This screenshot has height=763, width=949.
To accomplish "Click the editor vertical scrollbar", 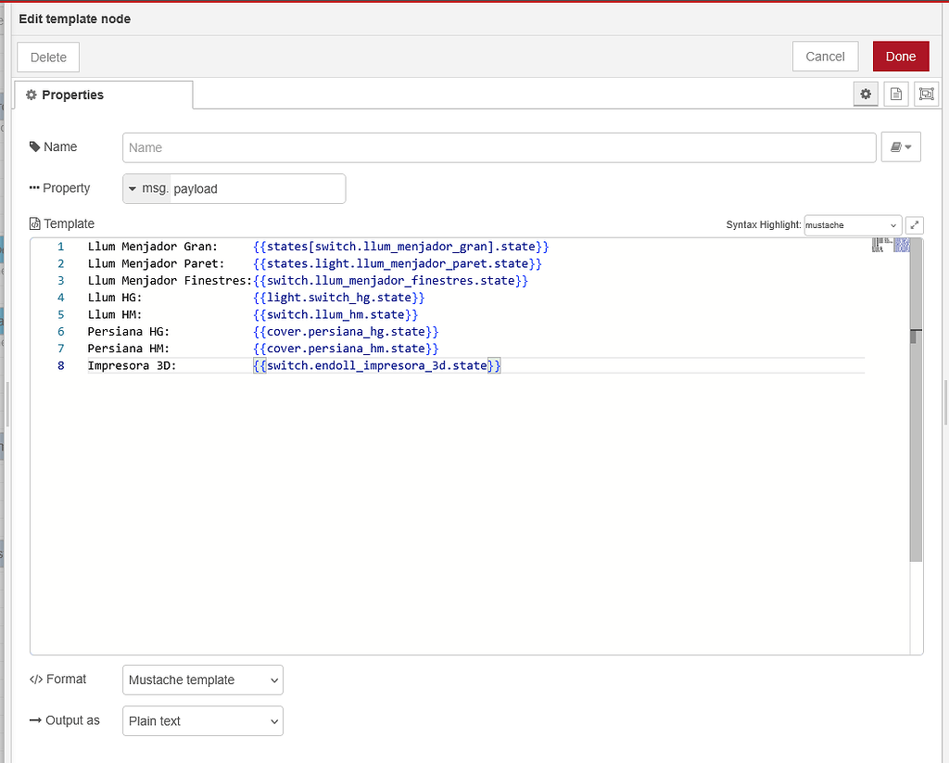I will [917, 334].
